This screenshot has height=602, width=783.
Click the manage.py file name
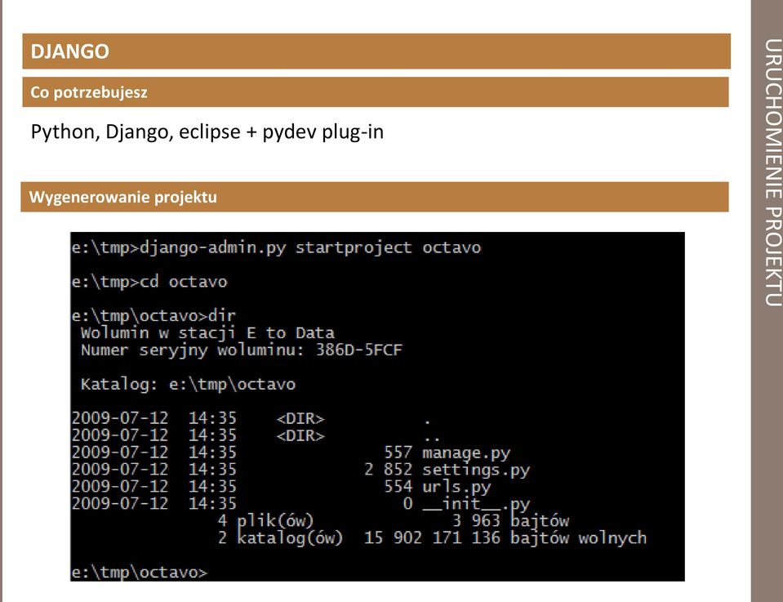tap(466, 453)
